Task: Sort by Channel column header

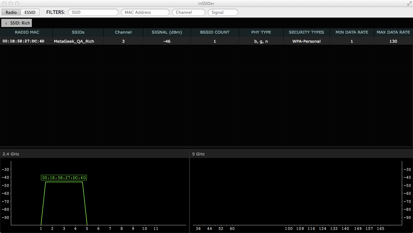Action: 123,32
